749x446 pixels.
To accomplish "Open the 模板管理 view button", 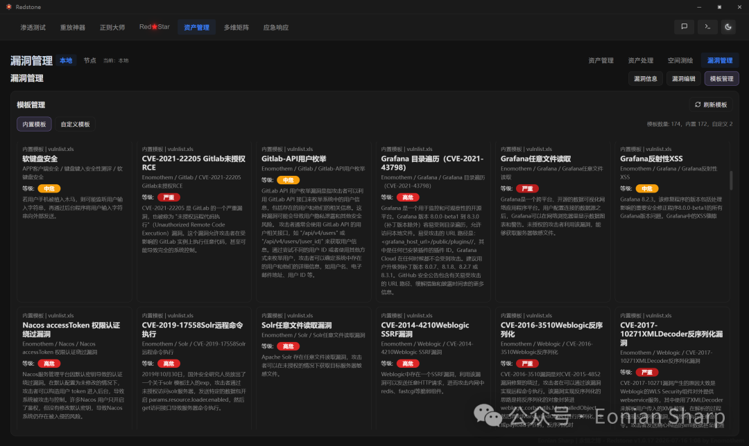I will pyautogui.click(x=722, y=79).
